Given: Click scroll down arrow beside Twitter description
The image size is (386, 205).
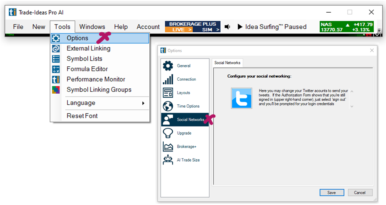Looking at the screenshot, I should [352, 106].
